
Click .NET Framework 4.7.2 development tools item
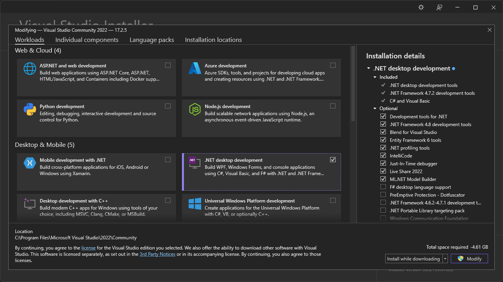click(x=432, y=93)
